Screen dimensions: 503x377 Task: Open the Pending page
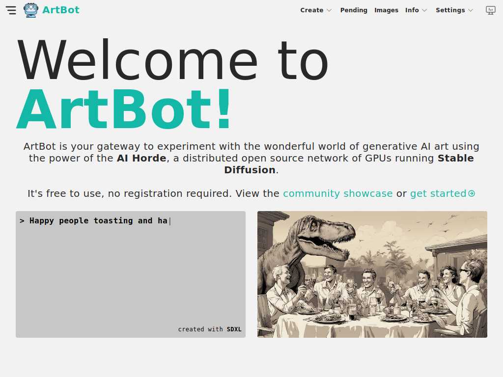tap(354, 10)
